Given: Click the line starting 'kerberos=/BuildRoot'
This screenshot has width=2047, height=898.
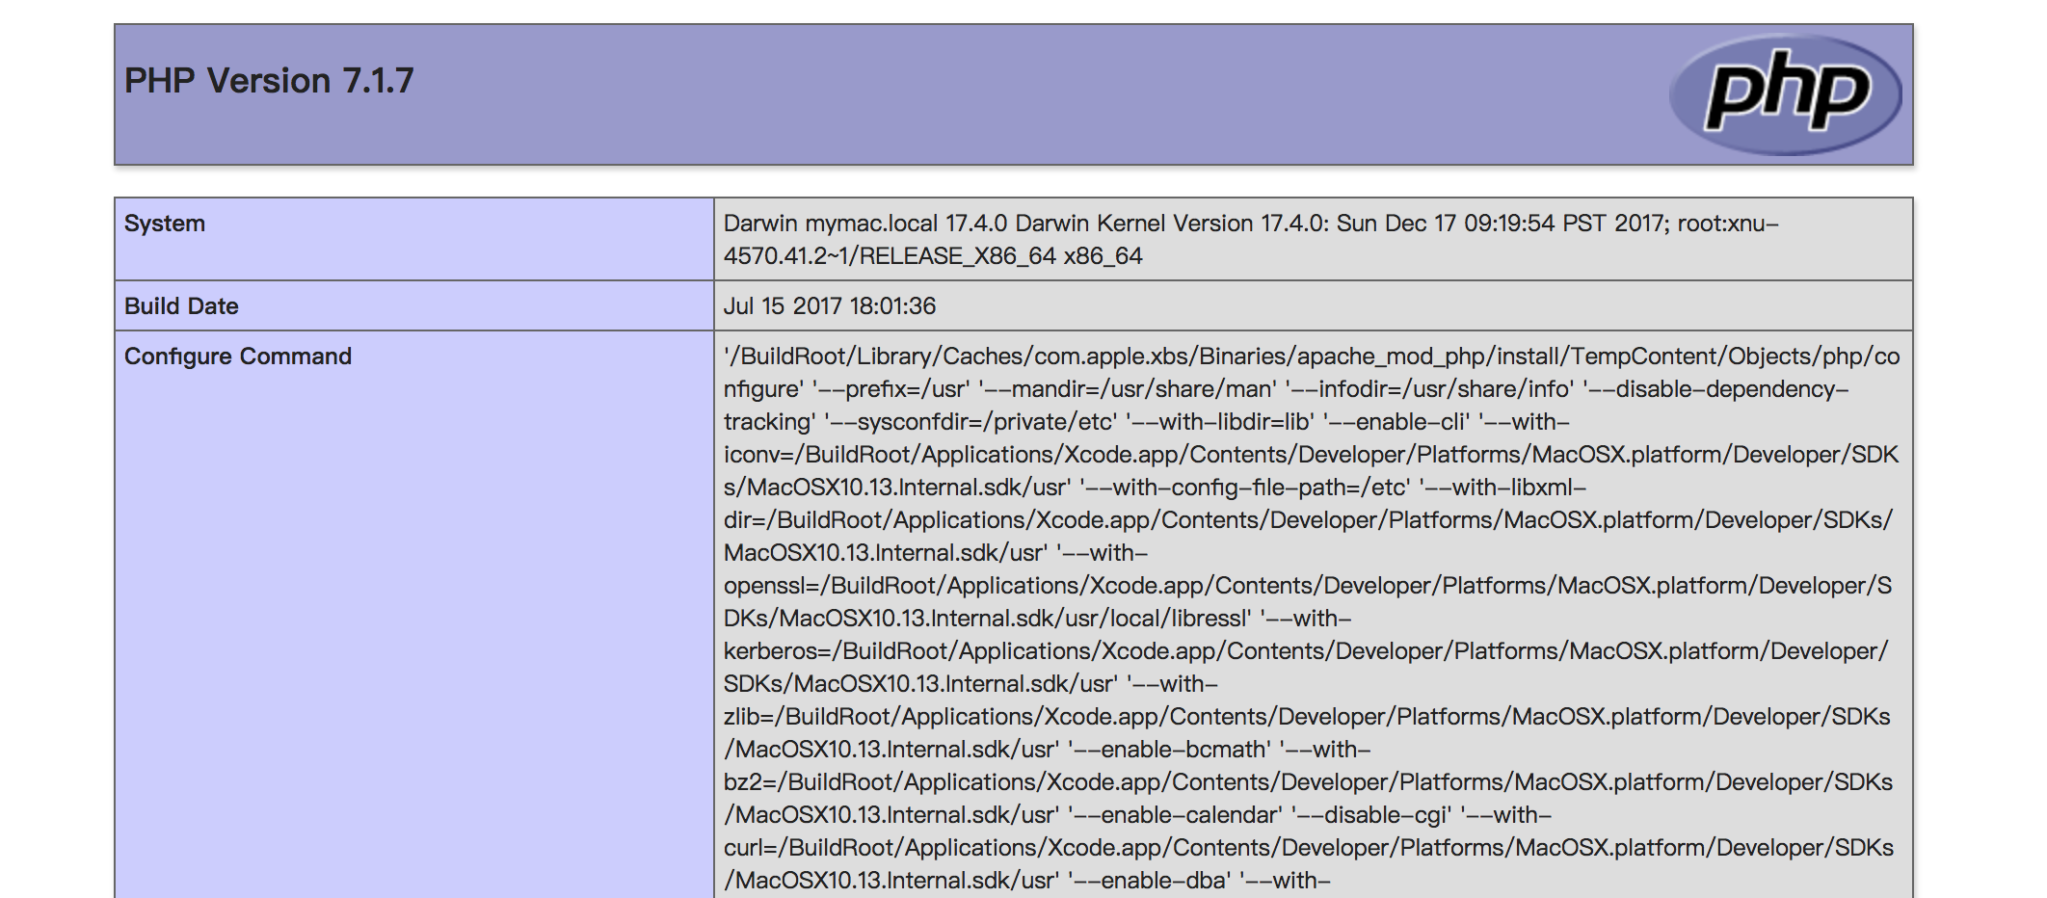Looking at the screenshot, I should click(1306, 651).
